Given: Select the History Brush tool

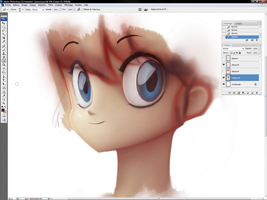Looking at the screenshot, I should tap(3, 57).
